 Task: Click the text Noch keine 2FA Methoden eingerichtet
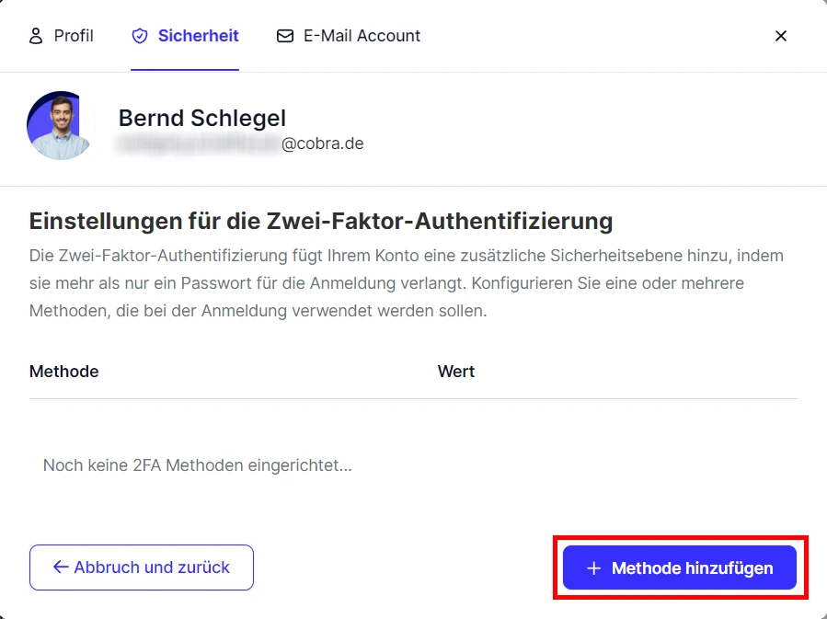(196, 465)
